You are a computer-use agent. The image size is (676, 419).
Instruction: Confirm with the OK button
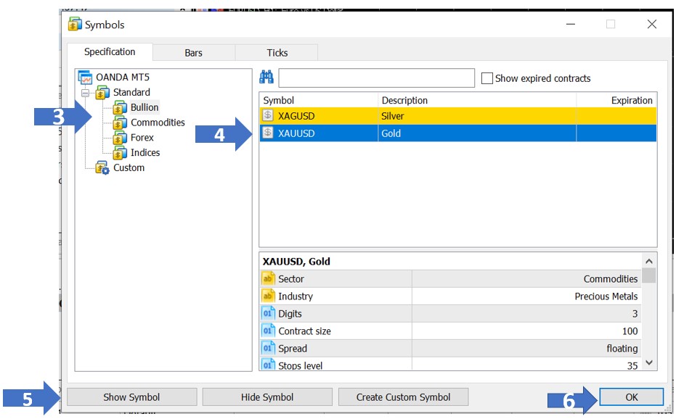[x=631, y=397]
